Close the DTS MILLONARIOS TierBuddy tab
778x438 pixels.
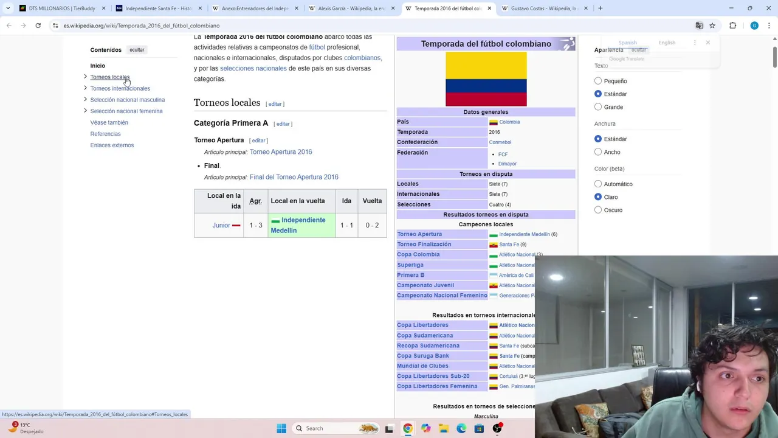103,9
